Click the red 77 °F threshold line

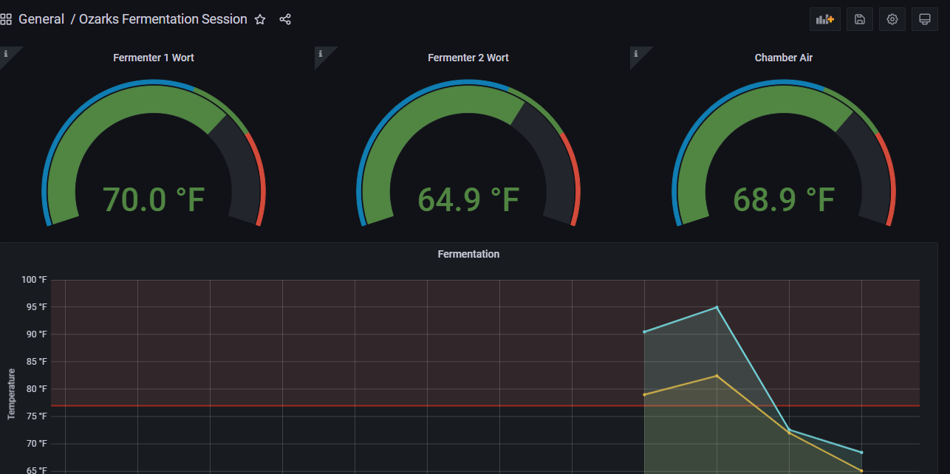(485, 405)
